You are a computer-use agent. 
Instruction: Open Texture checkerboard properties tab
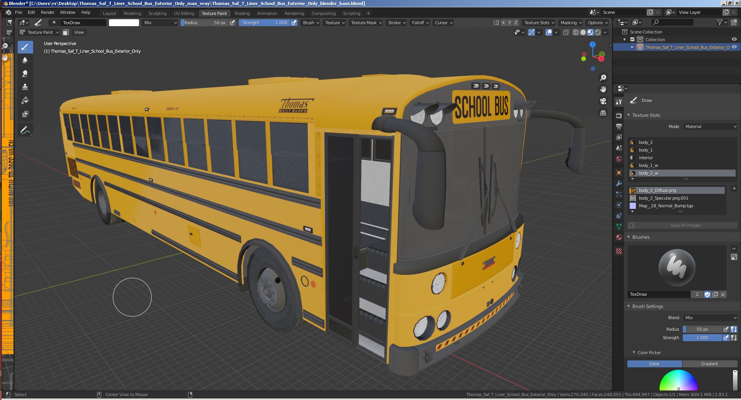pyautogui.click(x=619, y=251)
